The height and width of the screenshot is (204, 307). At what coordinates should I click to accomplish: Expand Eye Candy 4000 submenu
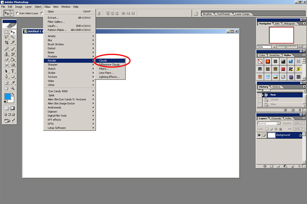(69, 91)
